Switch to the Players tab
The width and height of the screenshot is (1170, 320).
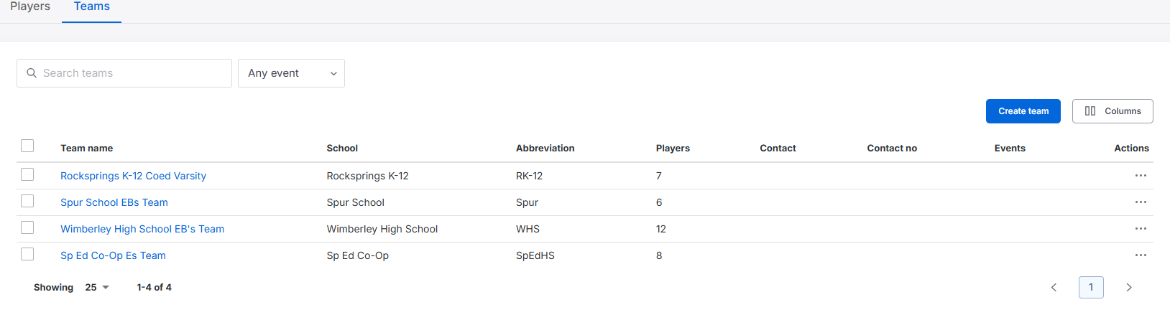[x=30, y=7]
